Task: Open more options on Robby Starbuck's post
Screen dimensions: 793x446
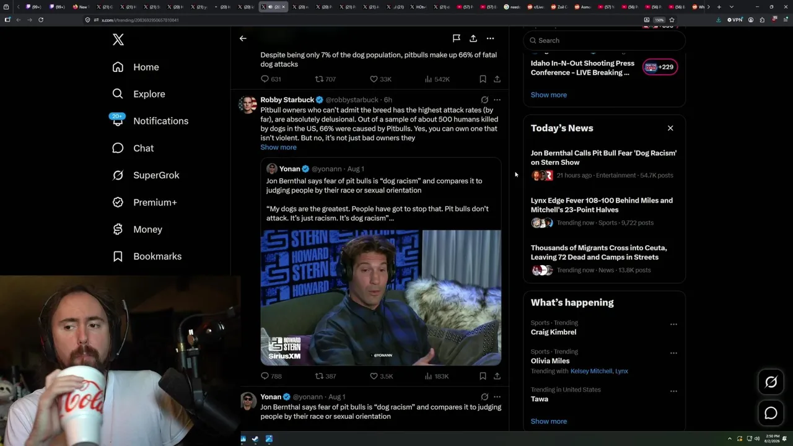Action: (x=497, y=100)
